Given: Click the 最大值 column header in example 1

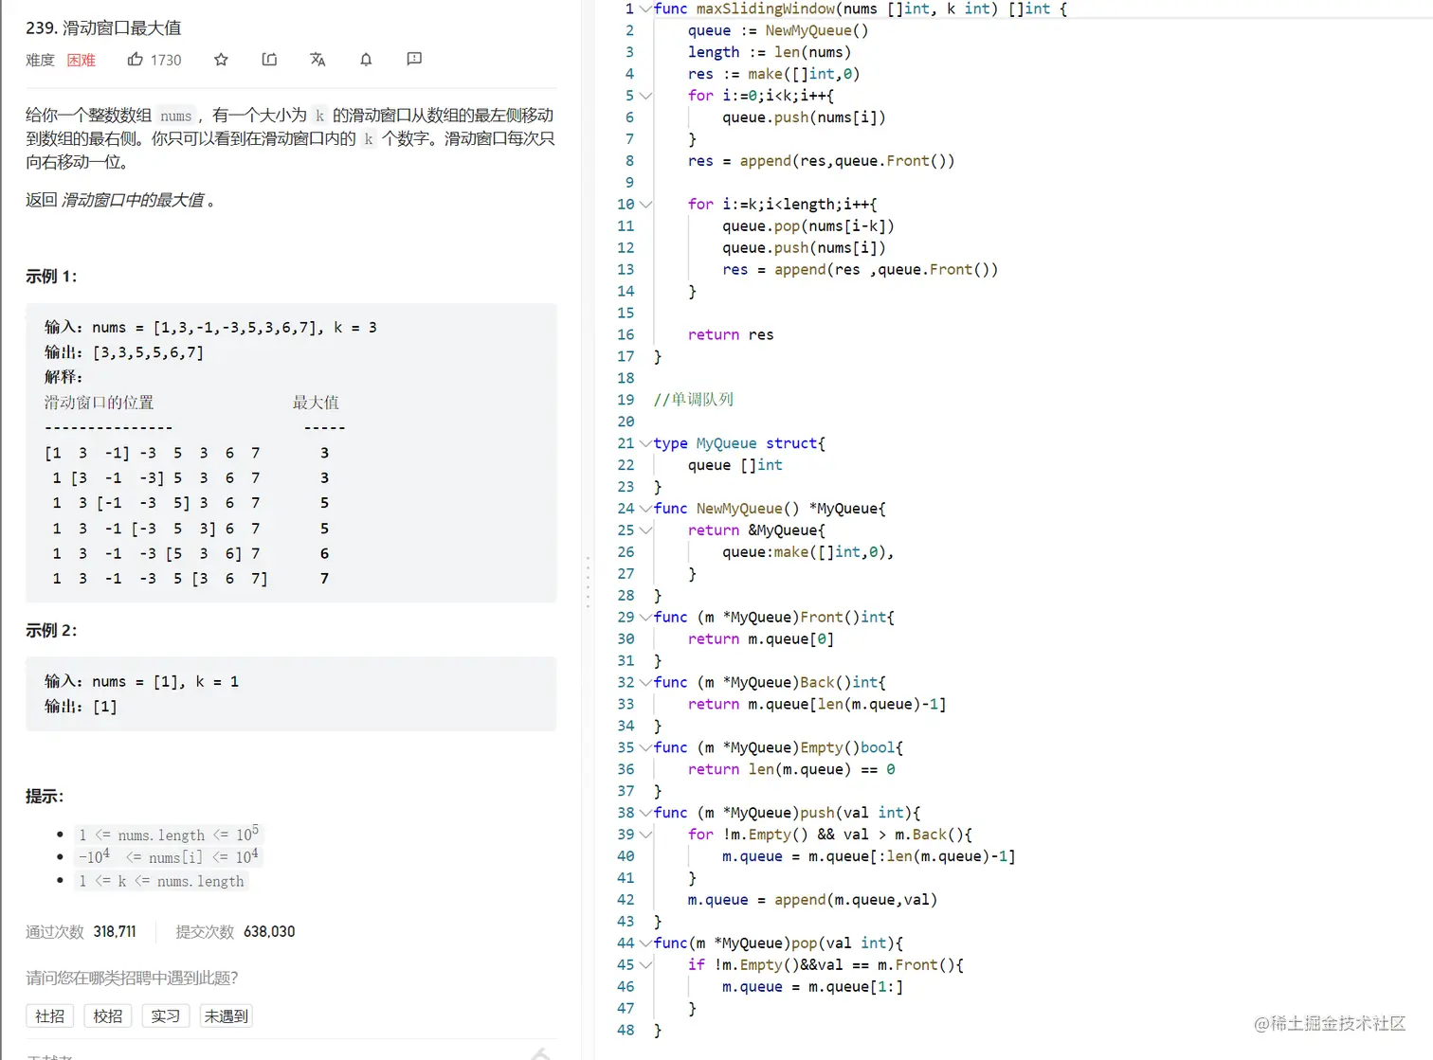Looking at the screenshot, I should click(316, 404).
